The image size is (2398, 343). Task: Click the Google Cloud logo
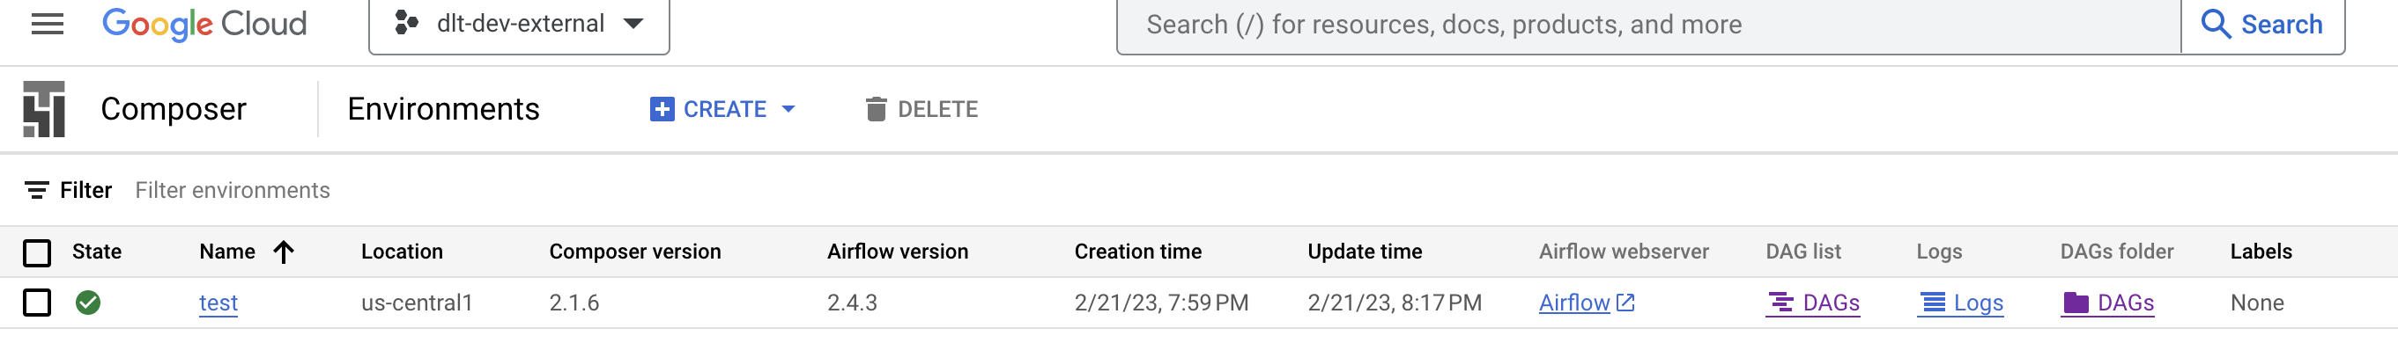[204, 24]
